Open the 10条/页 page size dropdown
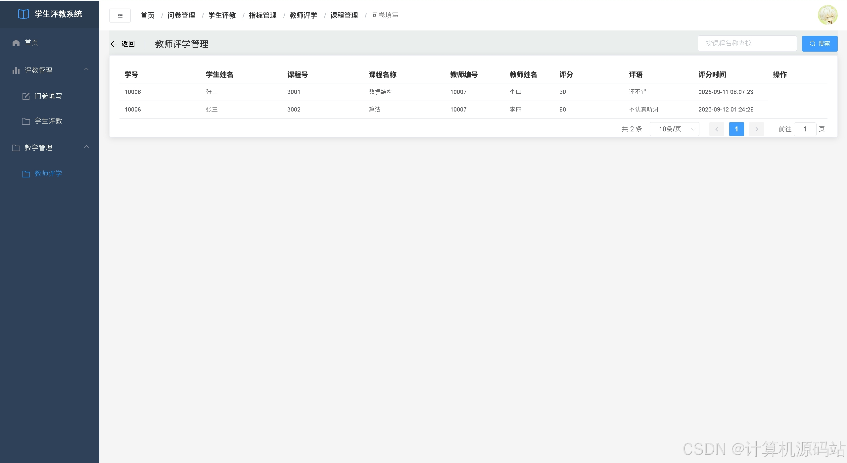 pos(675,129)
